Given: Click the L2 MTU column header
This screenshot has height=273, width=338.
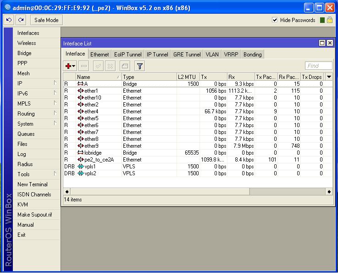Looking at the screenshot, I should tap(188, 77).
